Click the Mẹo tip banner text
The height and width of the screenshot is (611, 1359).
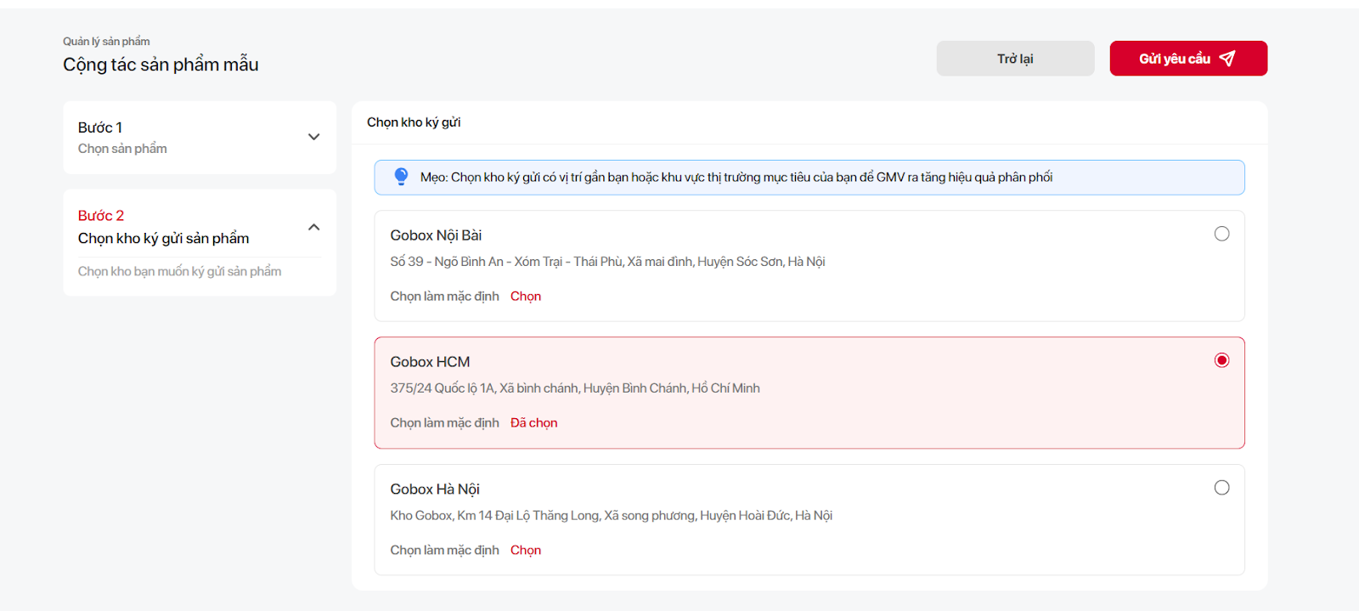coord(736,178)
